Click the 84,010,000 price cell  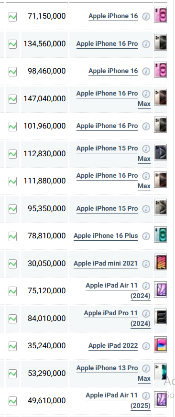coord(44,318)
